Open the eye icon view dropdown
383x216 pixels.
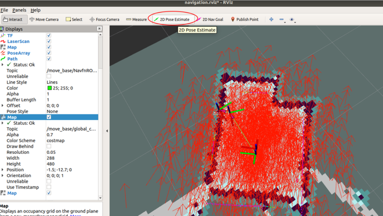pyautogui.click(x=292, y=20)
